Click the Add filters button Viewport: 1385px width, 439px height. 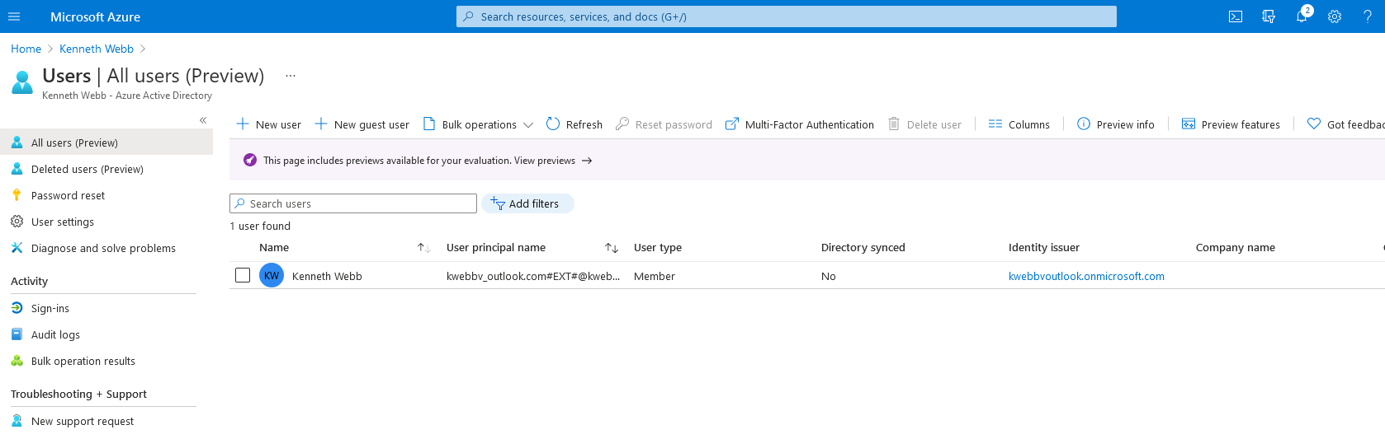527,203
